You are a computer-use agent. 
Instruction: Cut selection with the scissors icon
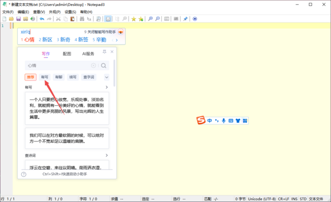(58, 19)
